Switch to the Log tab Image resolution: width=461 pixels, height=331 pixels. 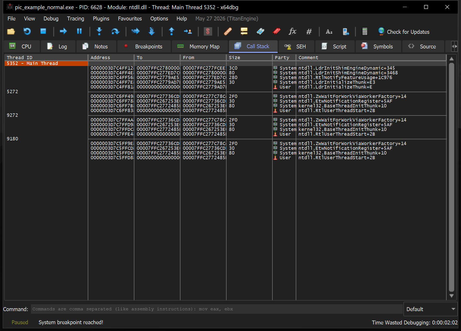[x=58, y=46]
